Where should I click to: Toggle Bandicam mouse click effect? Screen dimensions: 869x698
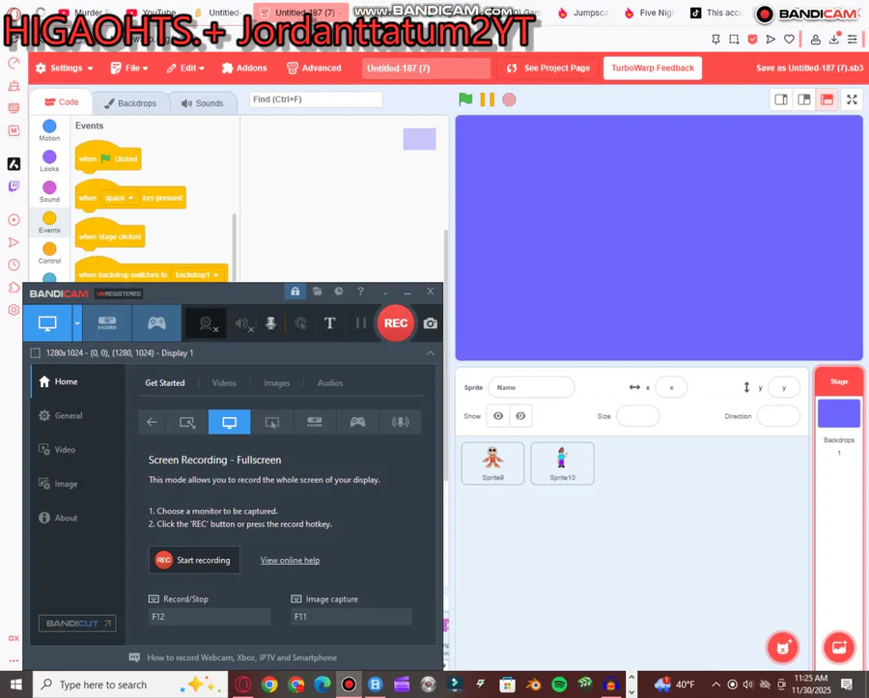pos(300,323)
